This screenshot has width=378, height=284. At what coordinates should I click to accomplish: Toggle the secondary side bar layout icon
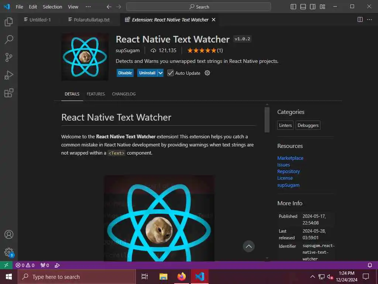[x=313, y=7]
